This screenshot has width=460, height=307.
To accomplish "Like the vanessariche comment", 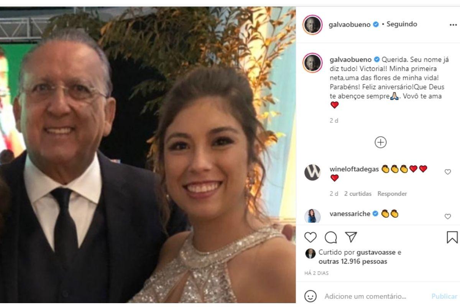I will point(448,216).
